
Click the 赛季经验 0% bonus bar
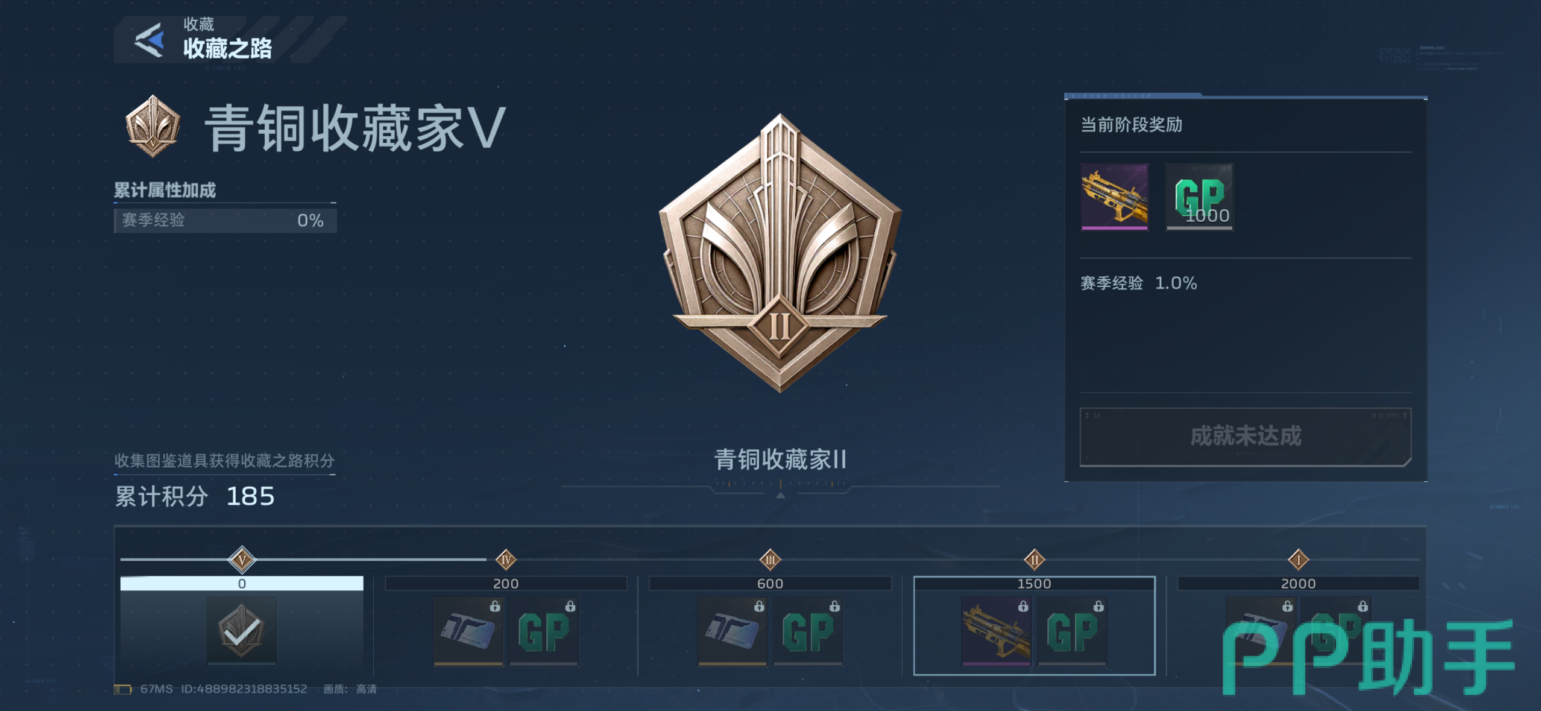pos(225,220)
